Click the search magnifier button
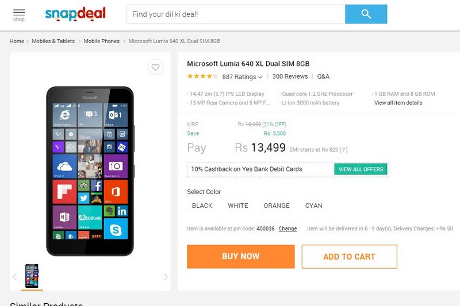This screenshot has width=460, height=306. (366, 14)
